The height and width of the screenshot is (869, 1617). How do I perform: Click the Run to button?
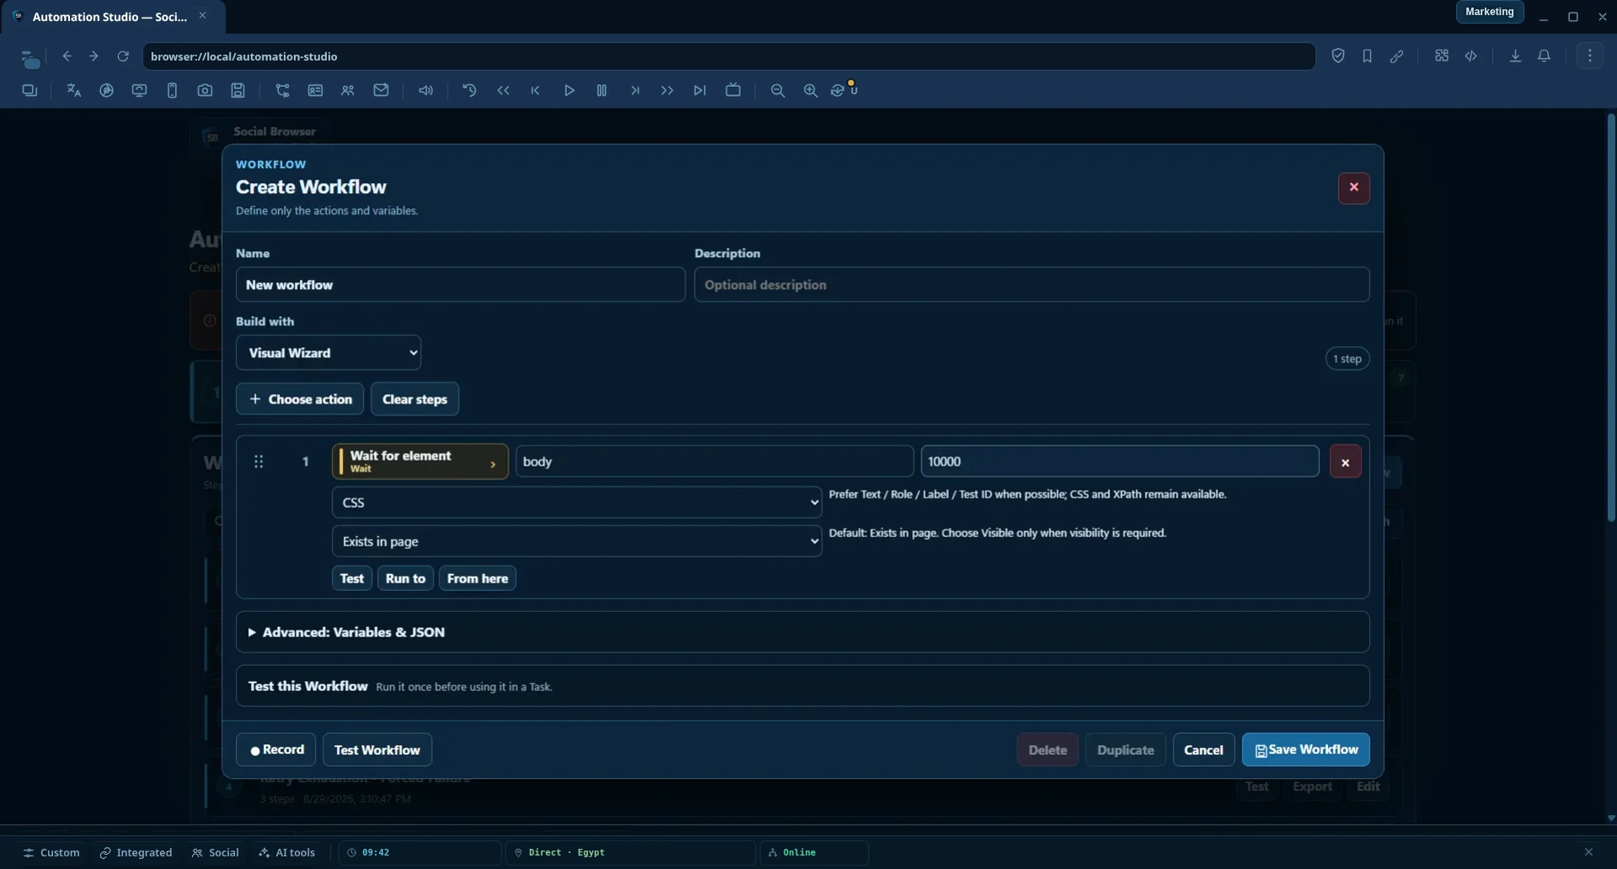tap(405, 578)
